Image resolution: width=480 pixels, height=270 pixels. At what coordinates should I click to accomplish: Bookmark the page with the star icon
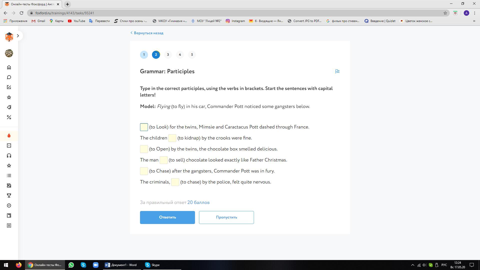click(x=445, y=13)
